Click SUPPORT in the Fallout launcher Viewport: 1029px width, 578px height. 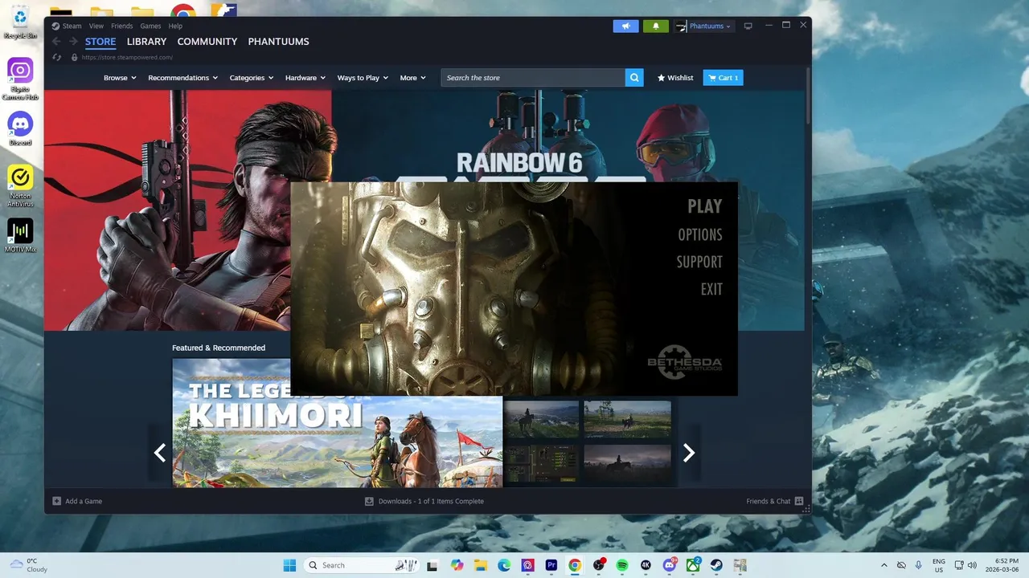[x=699, y=262]
